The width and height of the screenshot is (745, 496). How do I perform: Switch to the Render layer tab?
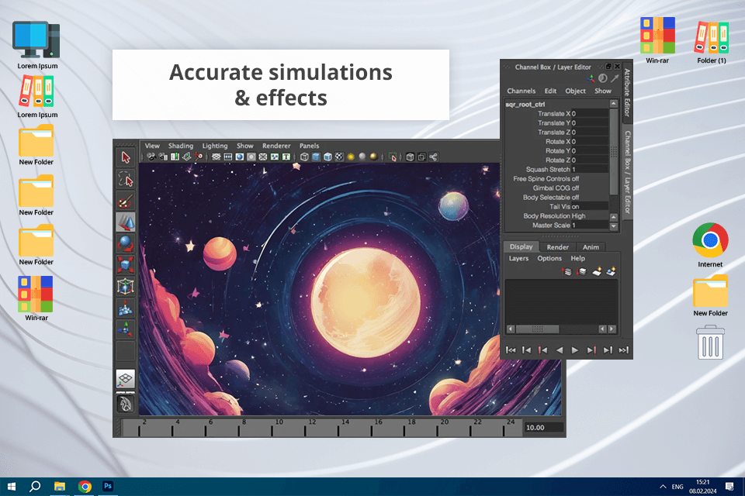pos(558,246)
